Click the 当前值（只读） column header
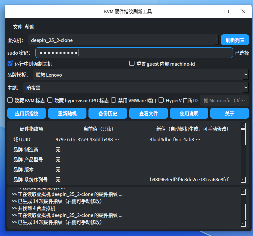The height and width of the screenshot is (236, 253). [98, 129]
